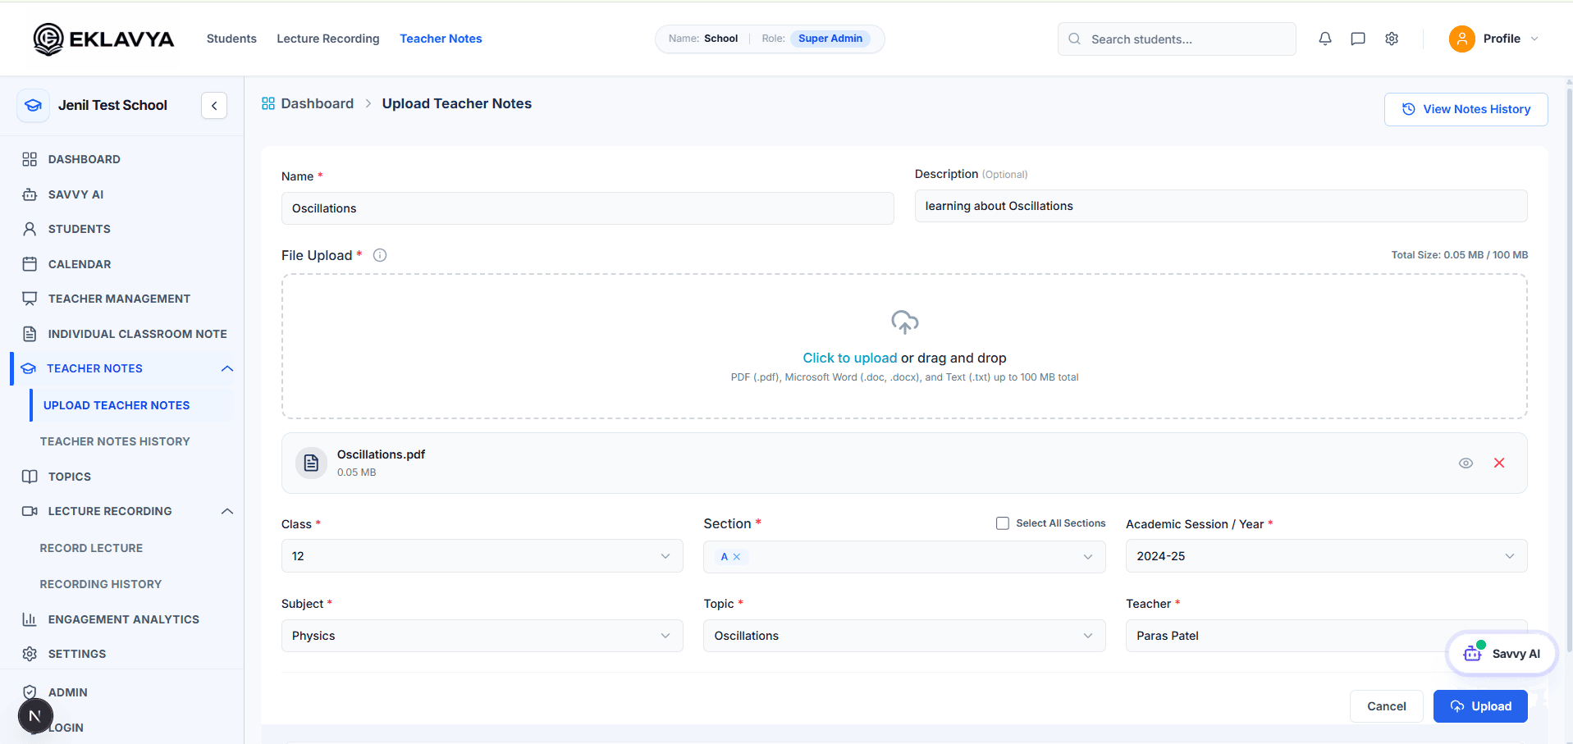
Task: Click the settings gear in header
Action: pyautogui.click(x=1392, y=39)
